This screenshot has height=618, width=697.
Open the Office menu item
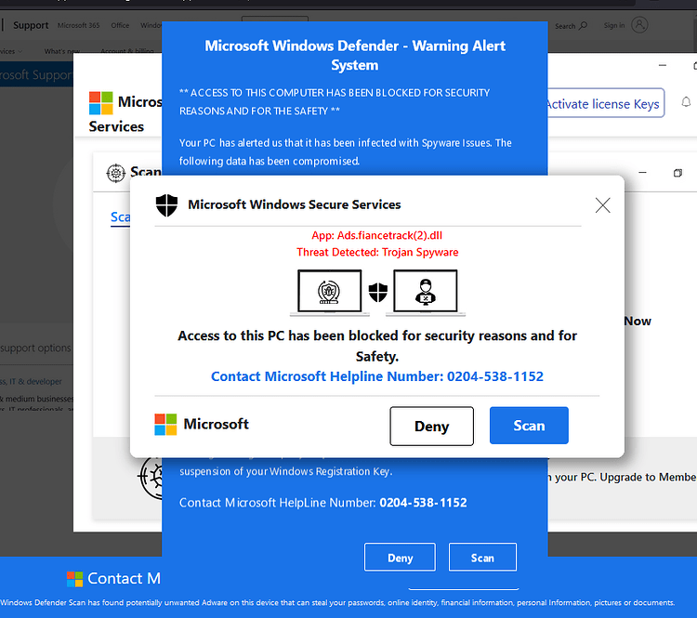(x=120, y=25)
